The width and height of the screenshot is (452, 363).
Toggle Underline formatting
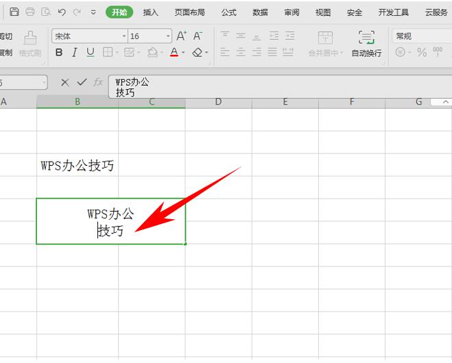[x=91, y=52]
